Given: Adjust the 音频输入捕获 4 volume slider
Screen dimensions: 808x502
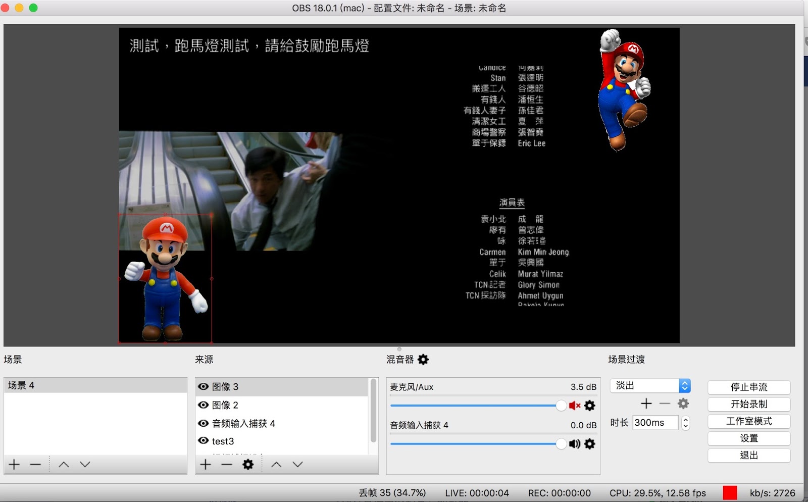Looking at the screenshot, I should (x=478, y=444).
